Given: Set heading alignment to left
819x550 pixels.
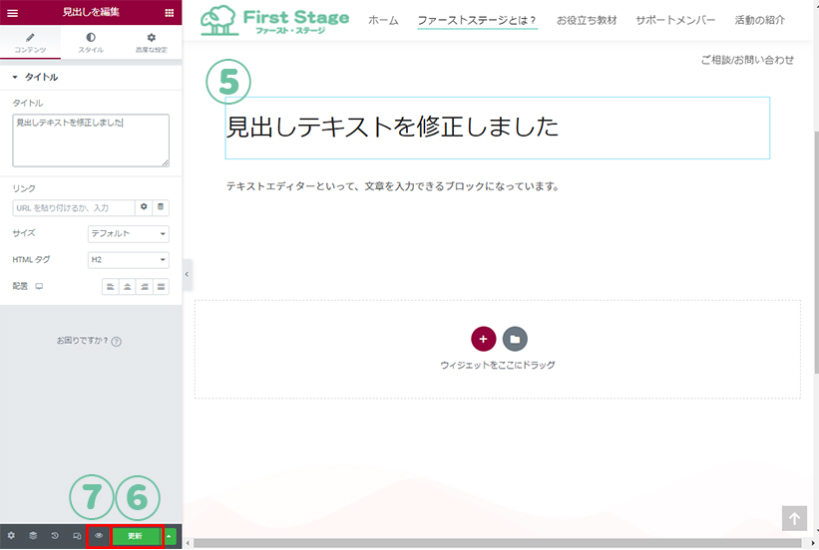Looking at the screenshot, I should 110,286.
